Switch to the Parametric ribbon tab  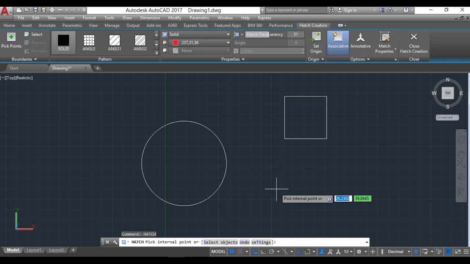72,25
